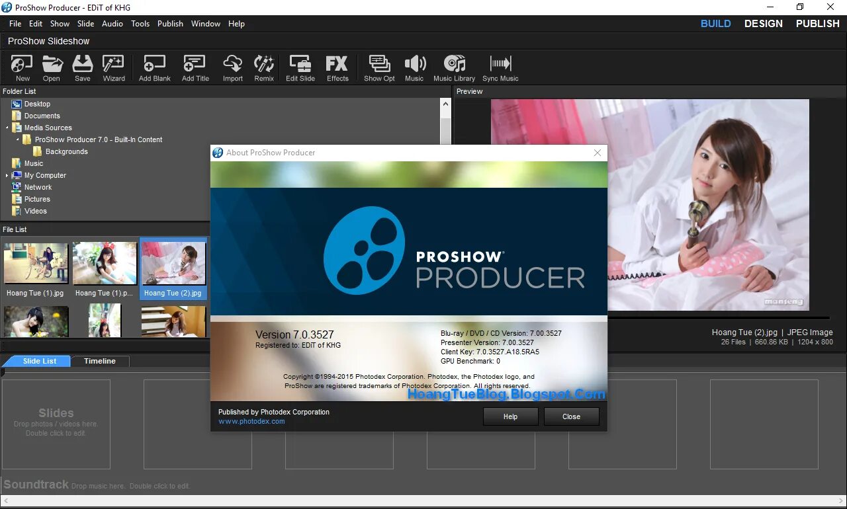This screenshot has width=847, height=509.
Task: Click 'Published by Photodex Corporation' text
Action: pyautogui.click(x=274, y=412)
